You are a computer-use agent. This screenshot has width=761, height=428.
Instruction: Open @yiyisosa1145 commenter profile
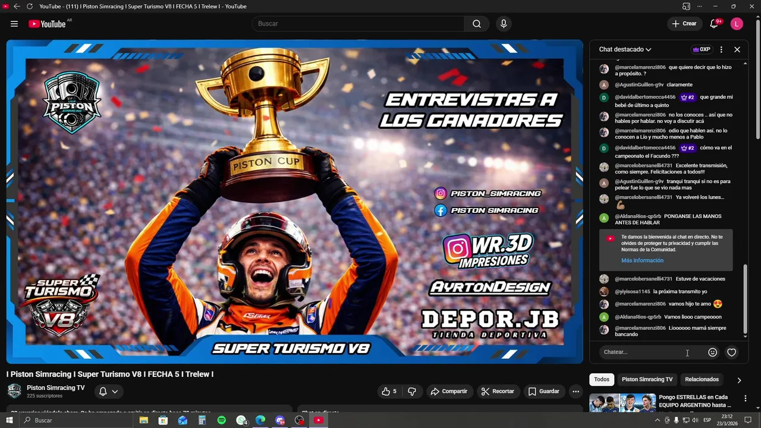pos(633,291)
